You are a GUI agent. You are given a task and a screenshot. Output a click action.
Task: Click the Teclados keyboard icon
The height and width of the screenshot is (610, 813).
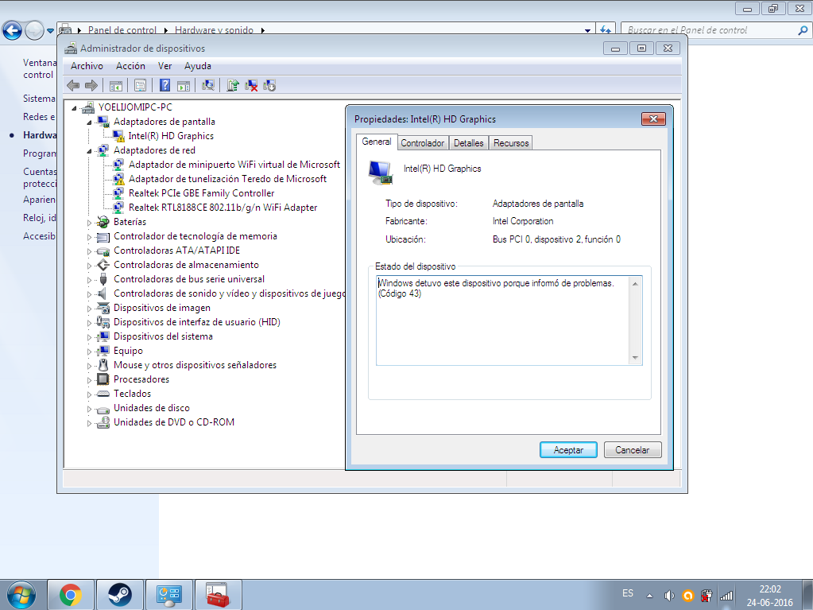coord(103,394)
